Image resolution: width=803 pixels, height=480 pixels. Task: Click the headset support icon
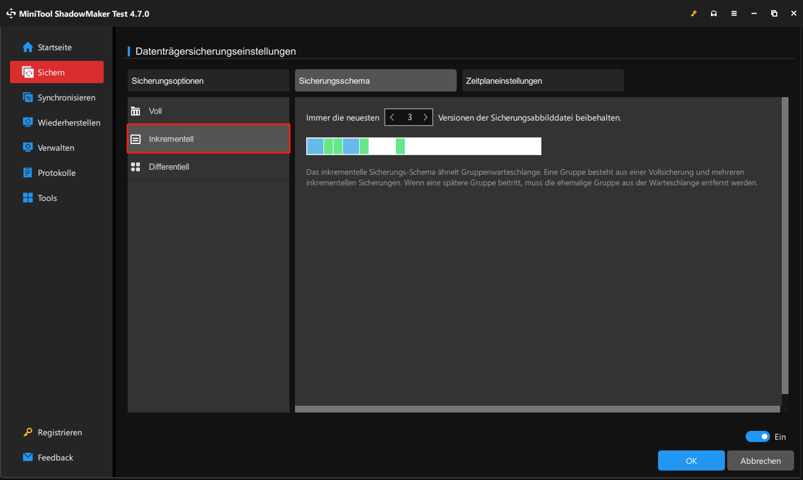click(714, 13)
